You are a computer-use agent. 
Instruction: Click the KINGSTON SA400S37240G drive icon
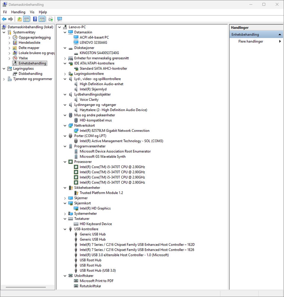click(x=76, y=53)
